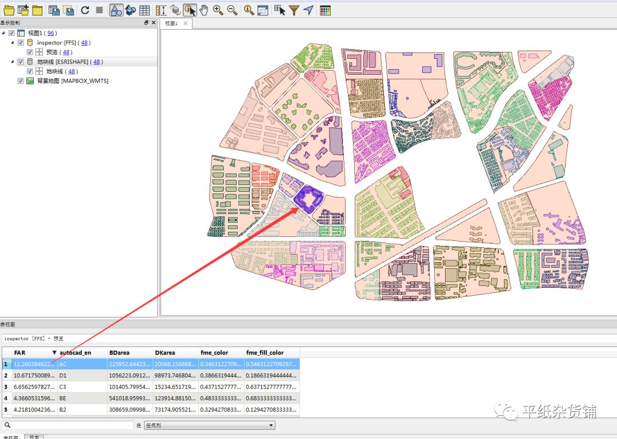The height and width of the screenshot is (439, 617).
Task: Activate the Zoom In magnifier tool
Action: 218,10
